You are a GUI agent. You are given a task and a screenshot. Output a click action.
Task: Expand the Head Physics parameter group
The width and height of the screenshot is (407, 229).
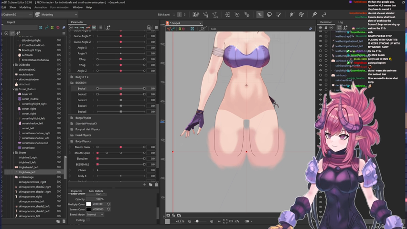coord(72,135)
